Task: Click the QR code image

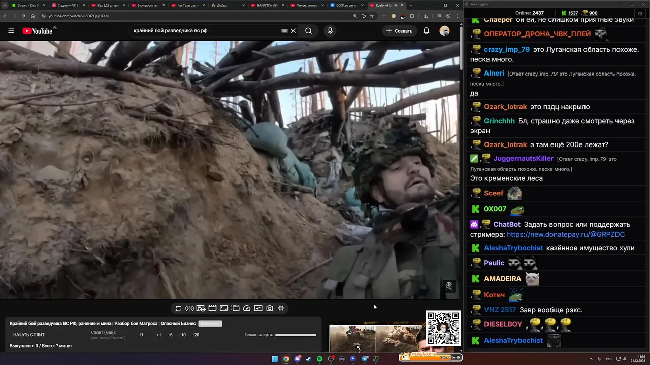Action: click(x=443, y=328)
